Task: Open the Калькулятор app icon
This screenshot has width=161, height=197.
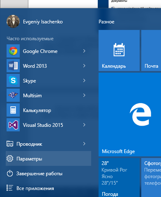Action: click(13, 110)
